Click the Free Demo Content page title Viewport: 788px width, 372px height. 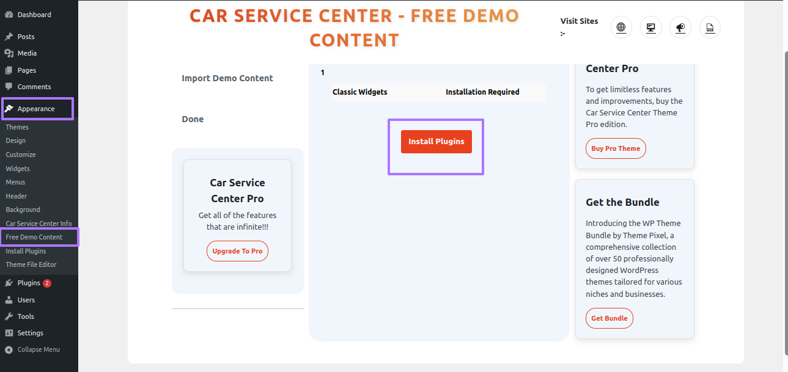[x=355, y=27]
